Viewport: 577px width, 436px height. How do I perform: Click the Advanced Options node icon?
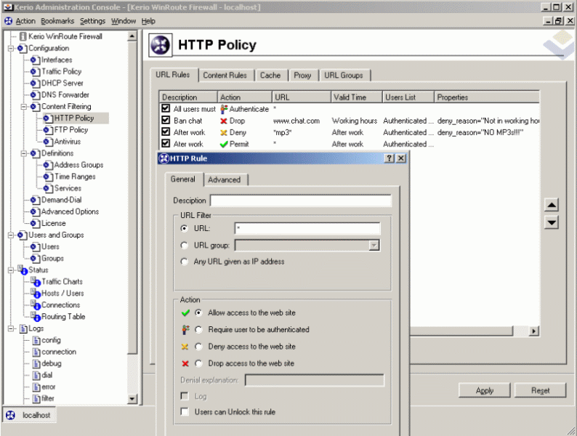pos(35,212)
